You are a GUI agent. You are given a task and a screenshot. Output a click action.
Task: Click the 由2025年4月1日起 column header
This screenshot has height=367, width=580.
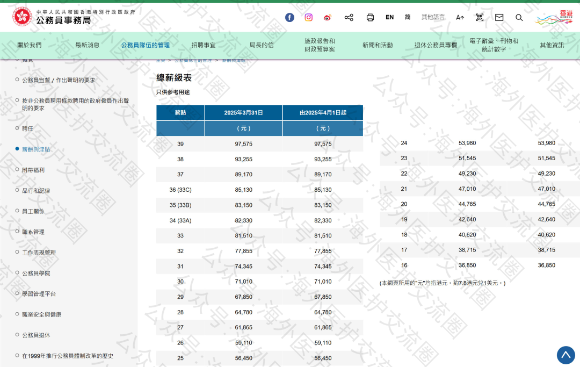323,112
